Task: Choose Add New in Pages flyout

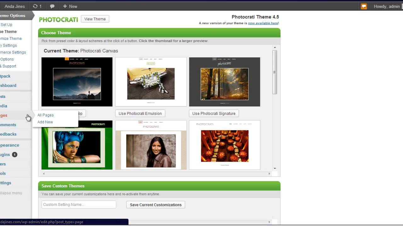Action: (45, 122)
